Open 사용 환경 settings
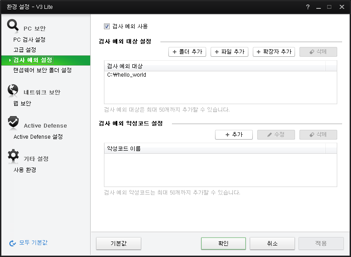The image size is (351, 257). pos(24,170)
